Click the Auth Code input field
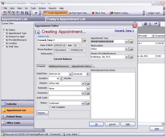 [69, 98]
